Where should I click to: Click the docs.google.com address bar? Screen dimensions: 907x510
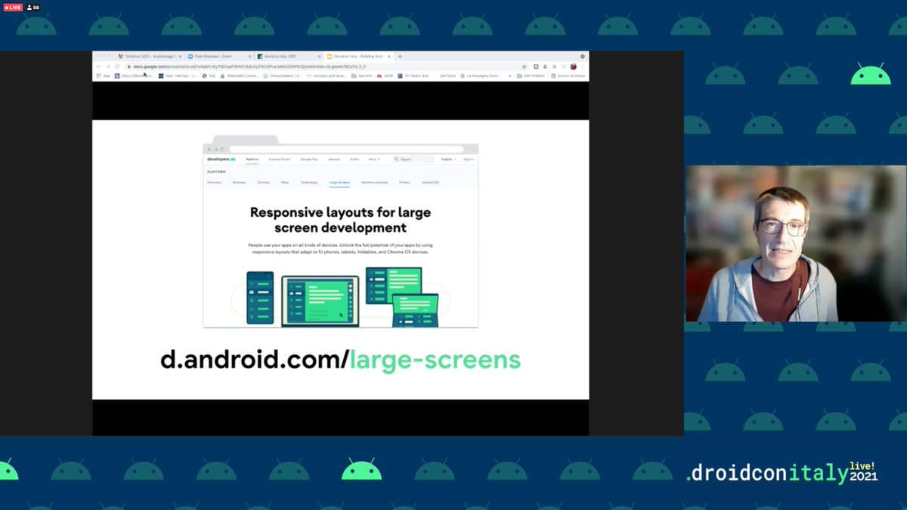pyautogui.click(x=325, y=66)
